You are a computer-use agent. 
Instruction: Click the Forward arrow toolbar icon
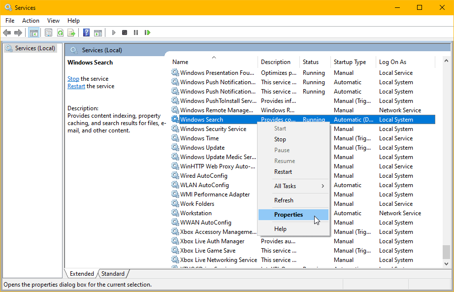point(18,32)
